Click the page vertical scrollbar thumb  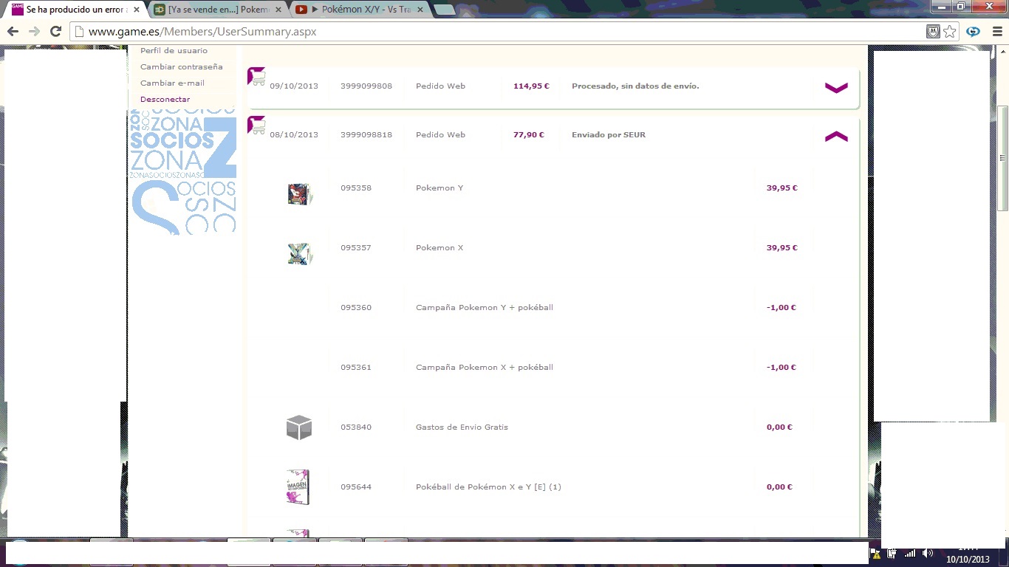(1002, 157)
